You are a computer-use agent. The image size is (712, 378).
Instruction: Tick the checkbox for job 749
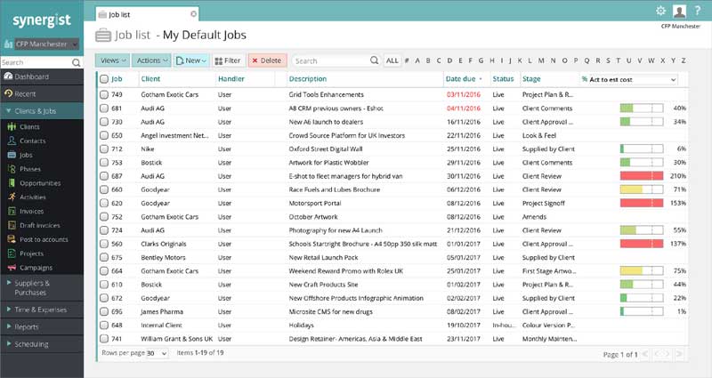pyautogui.click(x=104, y=93)
